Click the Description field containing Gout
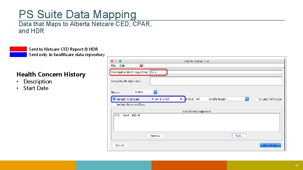Viewport: 303px width, 170px height. point(216,72)
